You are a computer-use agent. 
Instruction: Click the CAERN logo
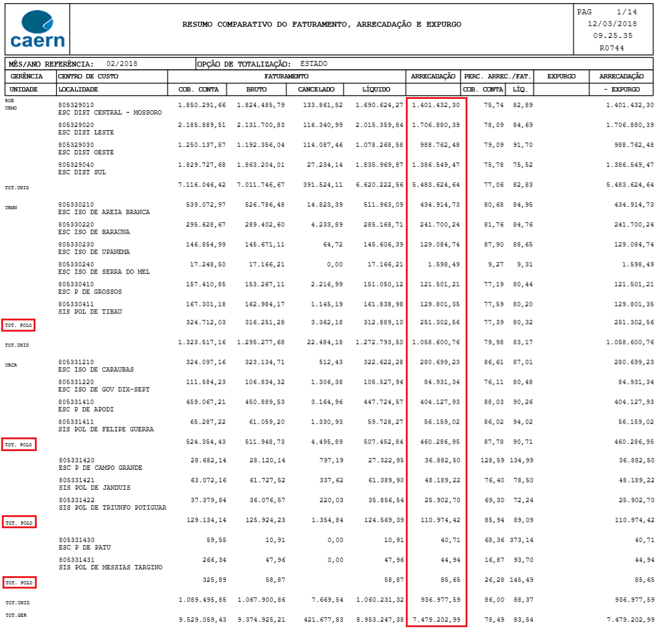point(39,28)
